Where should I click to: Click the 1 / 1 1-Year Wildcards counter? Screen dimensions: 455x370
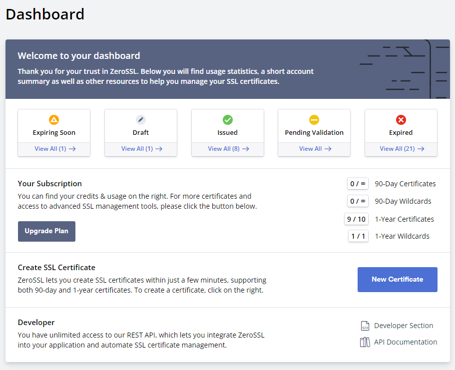point(358,236)
